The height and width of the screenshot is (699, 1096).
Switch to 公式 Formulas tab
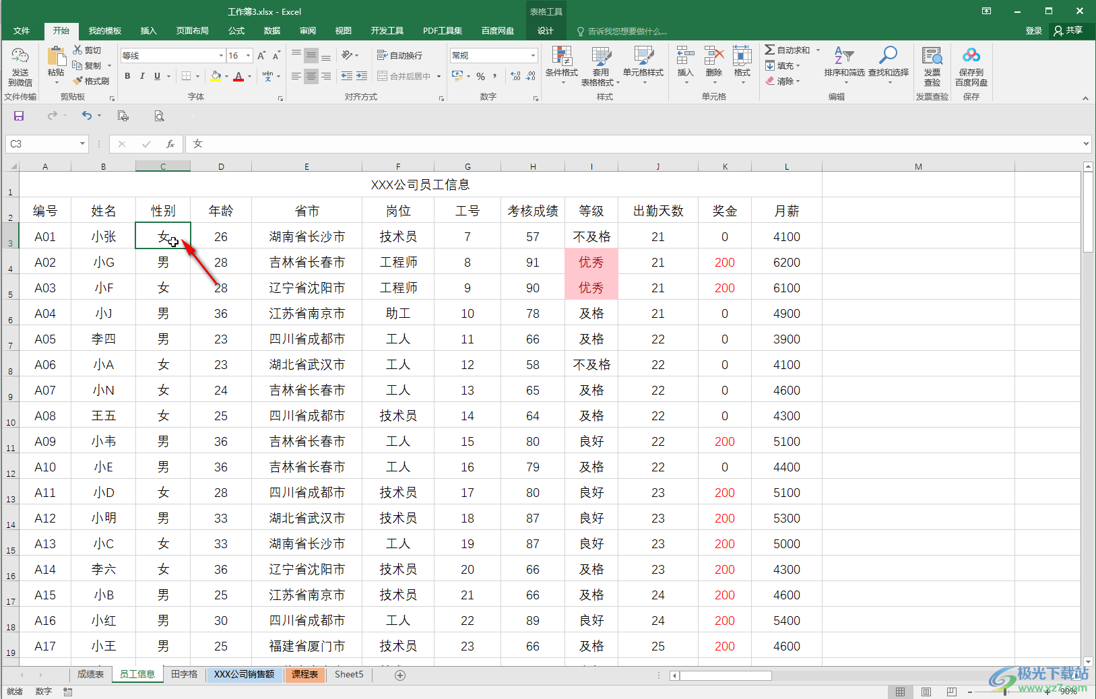(236, 31)
